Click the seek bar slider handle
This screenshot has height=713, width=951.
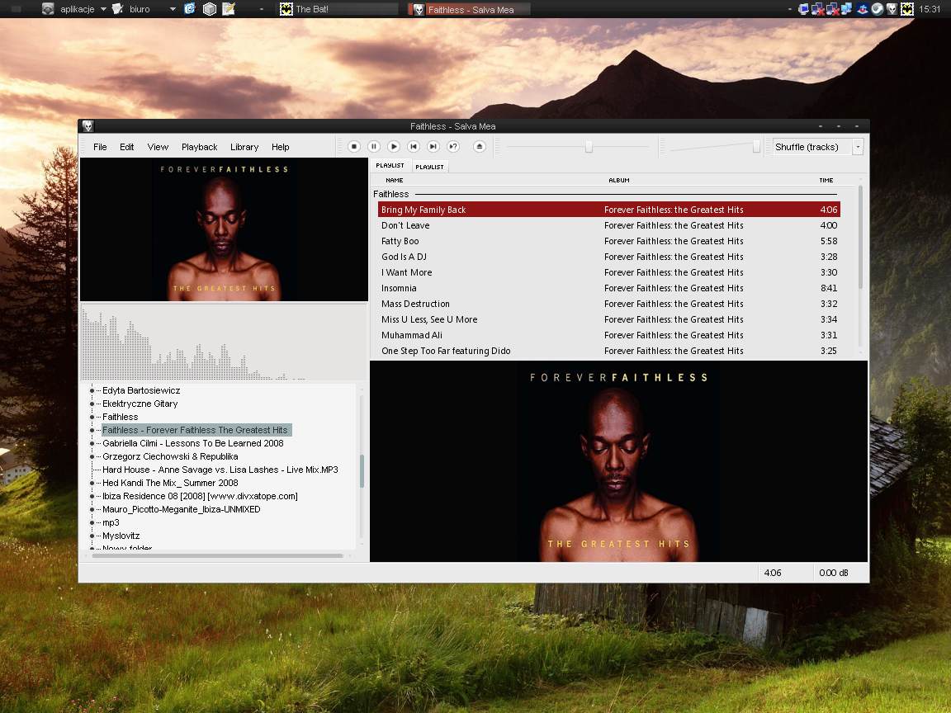pos(589,147)
